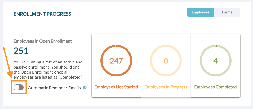
Task: Click the Employees in Open Enrollment label
Action: 43,41
